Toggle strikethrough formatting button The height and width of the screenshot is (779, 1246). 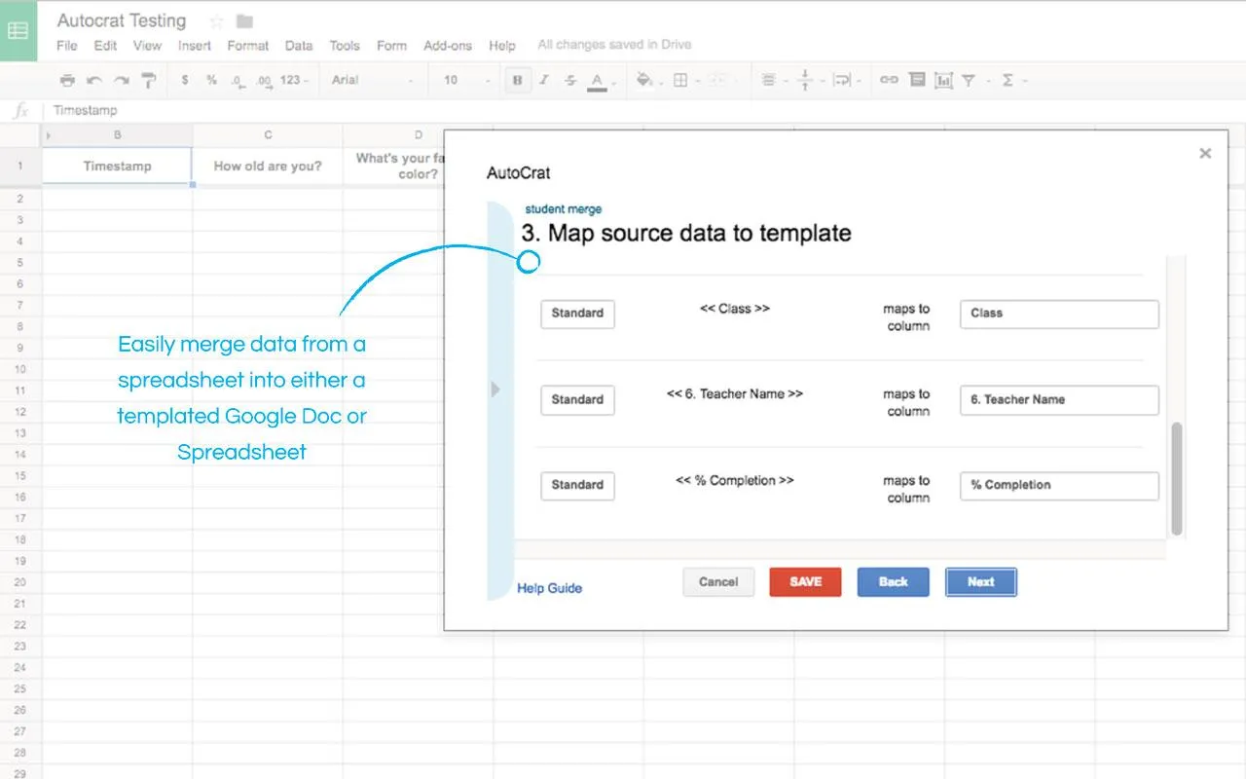pos(569,80)
